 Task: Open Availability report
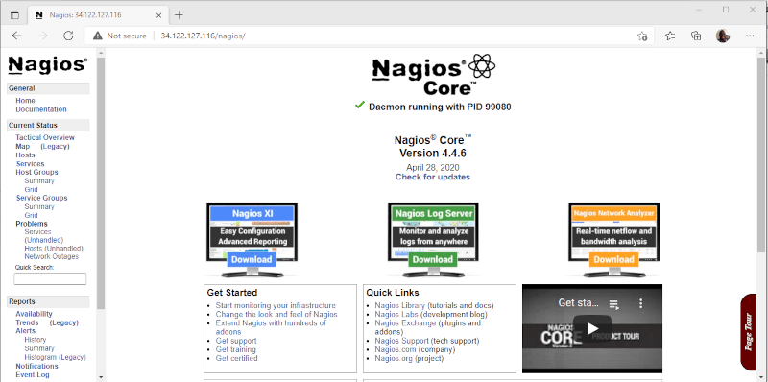(x=34, y=314)
